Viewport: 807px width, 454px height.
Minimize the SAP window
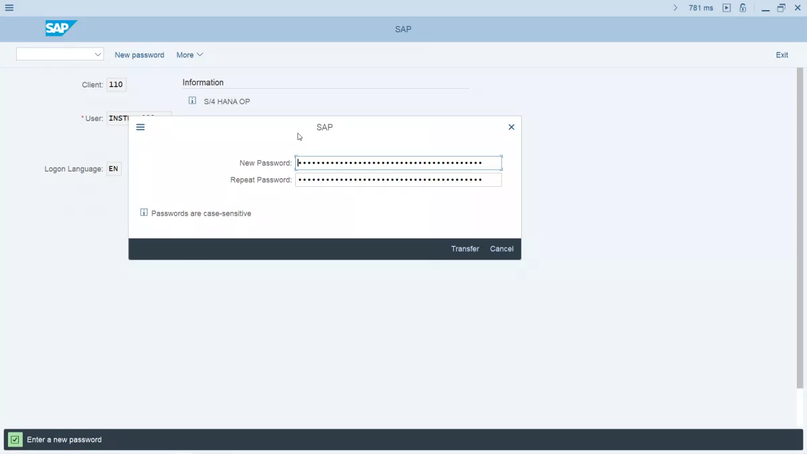click(x=765, y=8)
